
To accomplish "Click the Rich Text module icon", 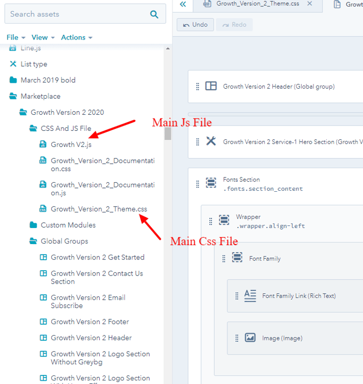I will pyautogui.click(x=250, y=296).
